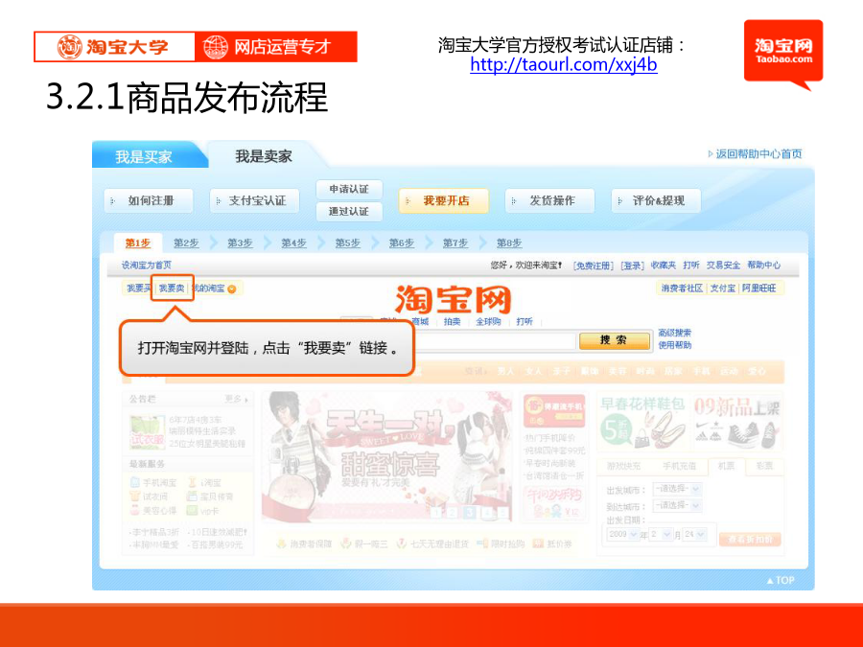Select the 机票 tab in booking box
The width and height of the screenshot is (863, 647).
click(x=727, y=467)
